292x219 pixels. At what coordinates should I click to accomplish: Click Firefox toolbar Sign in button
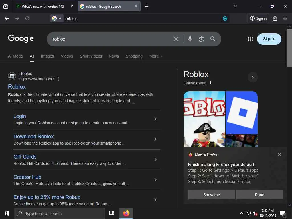pyautogui.click(x=258, y=18)
